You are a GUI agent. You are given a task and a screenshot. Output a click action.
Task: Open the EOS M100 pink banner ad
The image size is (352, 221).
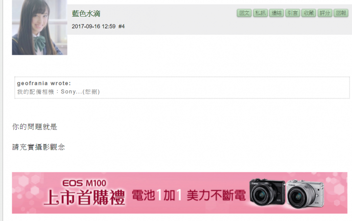coord(179,193)
